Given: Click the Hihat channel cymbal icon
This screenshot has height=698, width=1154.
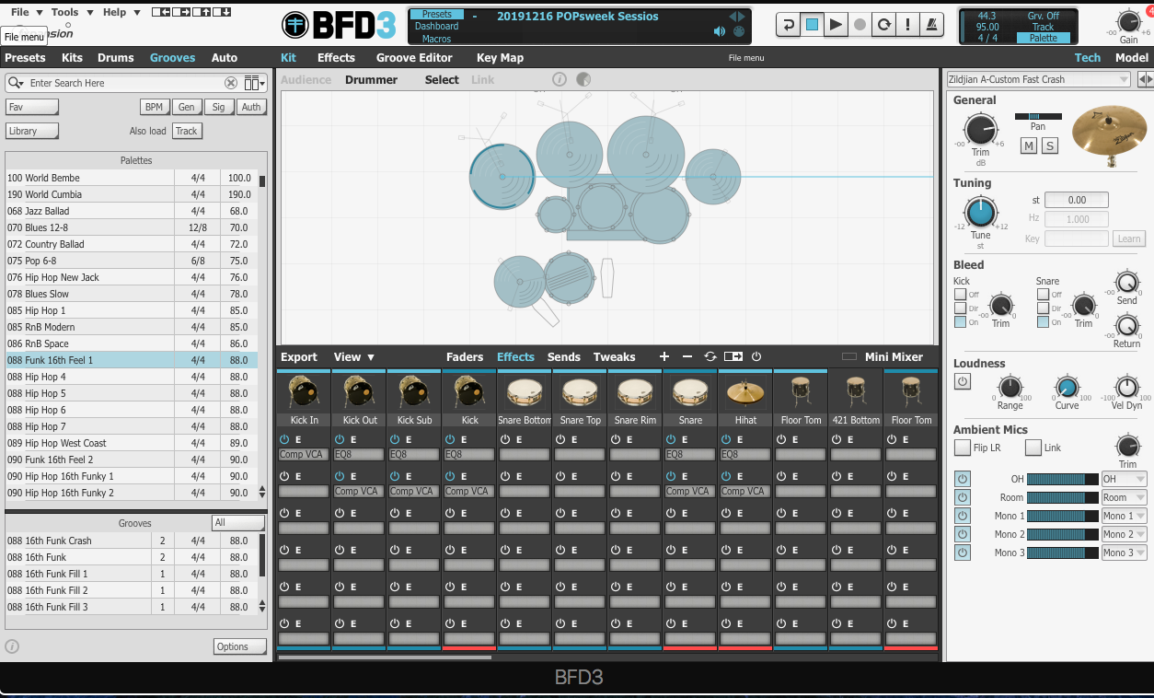Looking at the screenshot, I should (745, 393).
